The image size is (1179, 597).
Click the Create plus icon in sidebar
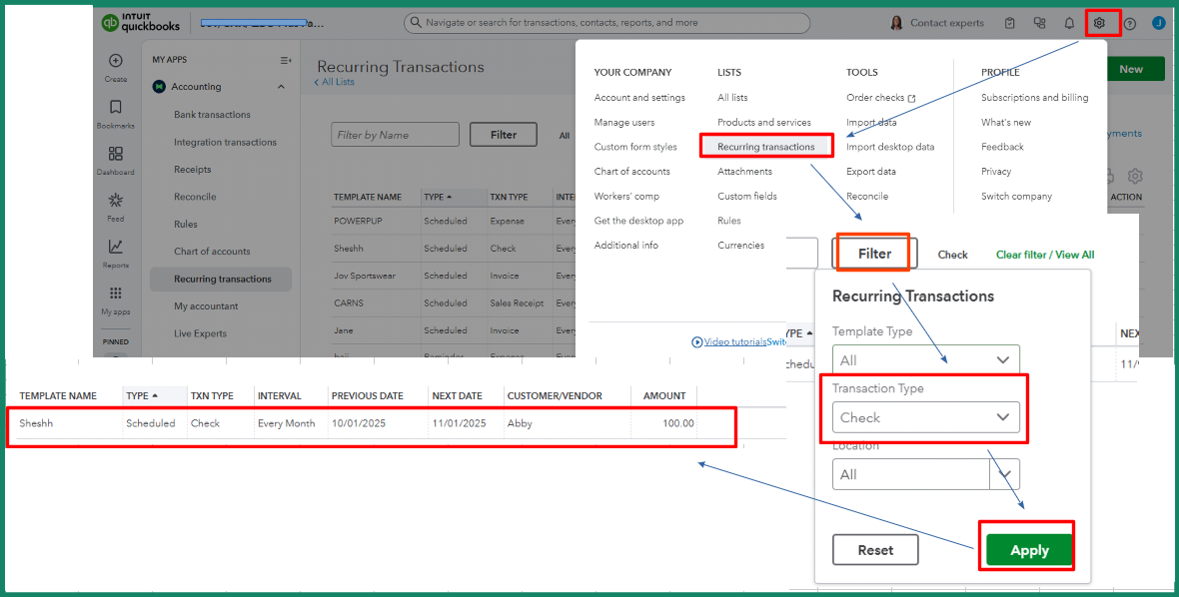click(116, 61)
